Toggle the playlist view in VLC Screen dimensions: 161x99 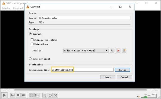(45, 95)
